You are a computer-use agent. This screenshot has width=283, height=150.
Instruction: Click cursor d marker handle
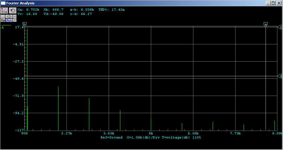tap(280, 76)
